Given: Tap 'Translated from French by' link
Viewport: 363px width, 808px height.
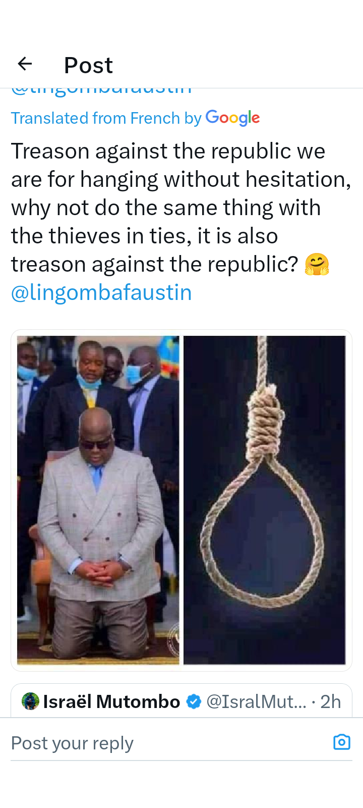Looking at the screenshot, I should [x=106, y=118].
